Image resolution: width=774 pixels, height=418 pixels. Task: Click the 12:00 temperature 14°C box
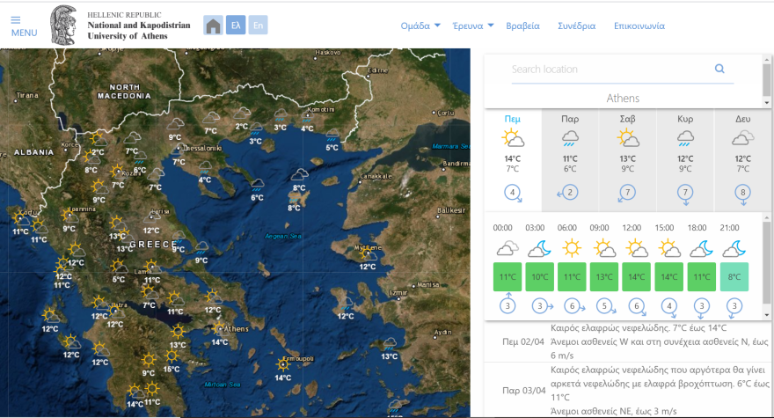pos(636,276)
